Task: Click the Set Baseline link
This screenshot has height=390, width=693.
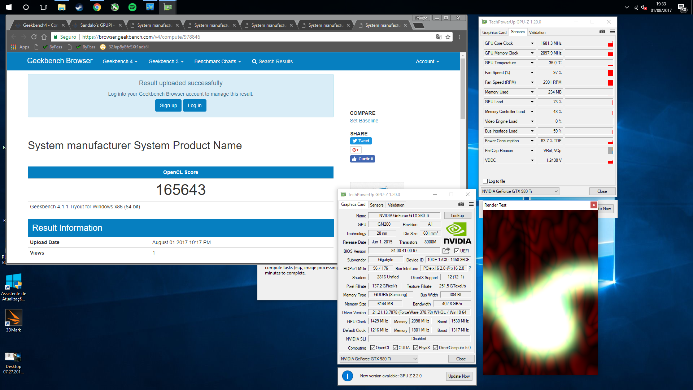Action: coord(364,121)
